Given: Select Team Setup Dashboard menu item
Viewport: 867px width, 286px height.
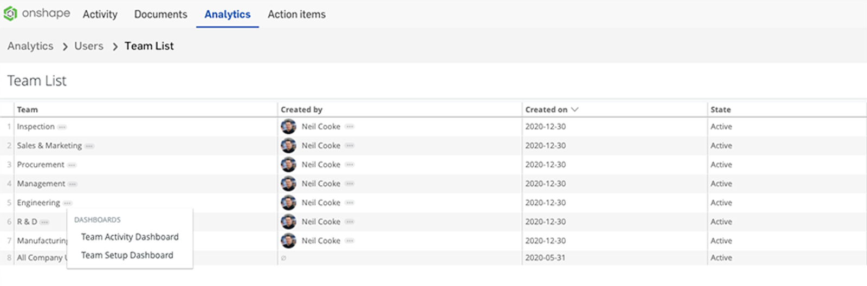Looking at the screenshot, I should (x=127, y=255).
